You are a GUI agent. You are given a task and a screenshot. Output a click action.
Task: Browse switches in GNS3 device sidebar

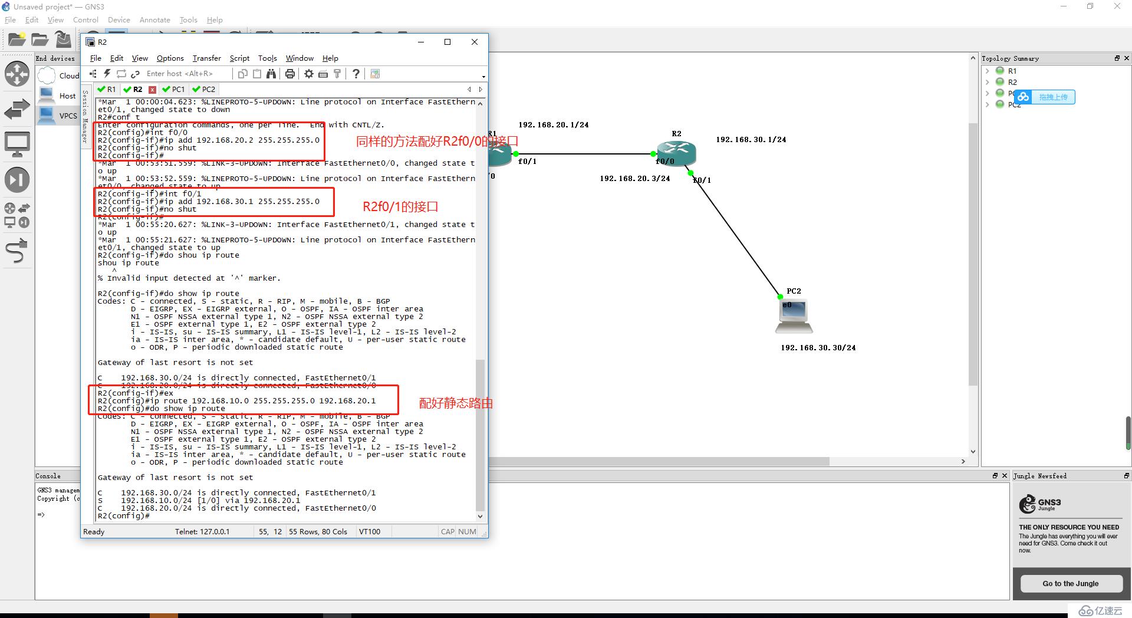click(17, 110)
